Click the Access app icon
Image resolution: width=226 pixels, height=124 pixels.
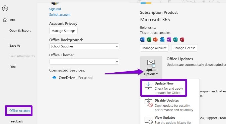182,39
